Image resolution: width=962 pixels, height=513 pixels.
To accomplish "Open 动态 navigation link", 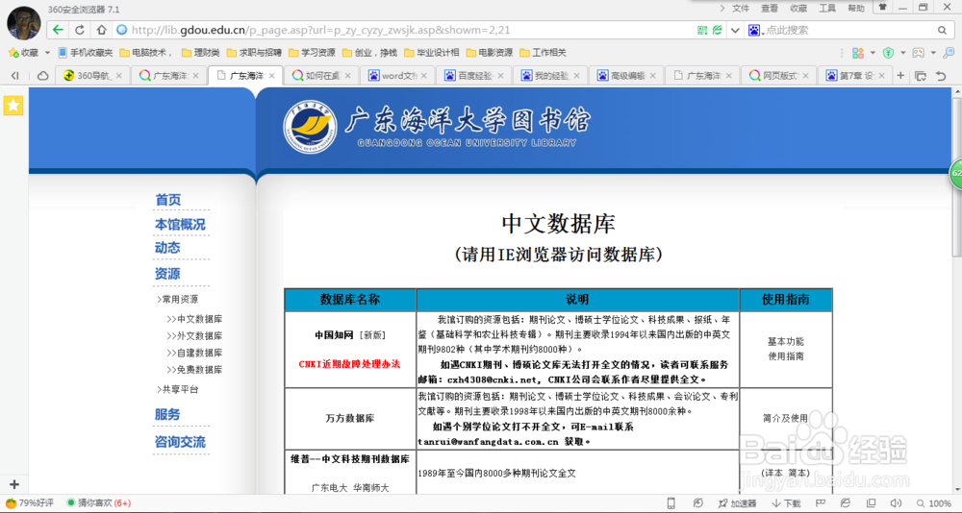I will coord(167,248).
